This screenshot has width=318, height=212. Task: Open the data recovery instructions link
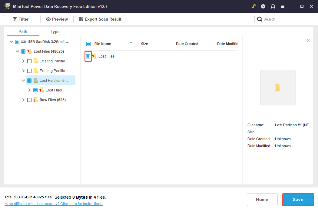point(54,204)
